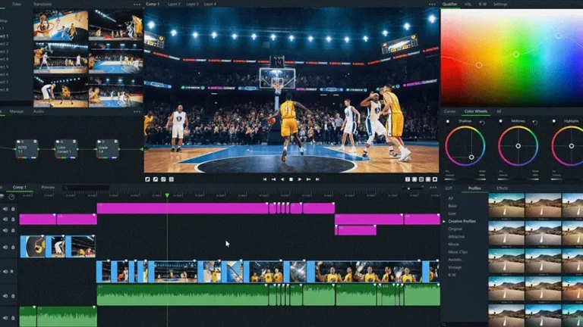
Task: Click the fourth tool icon below the viewer's left
Action: click(172, 179)
